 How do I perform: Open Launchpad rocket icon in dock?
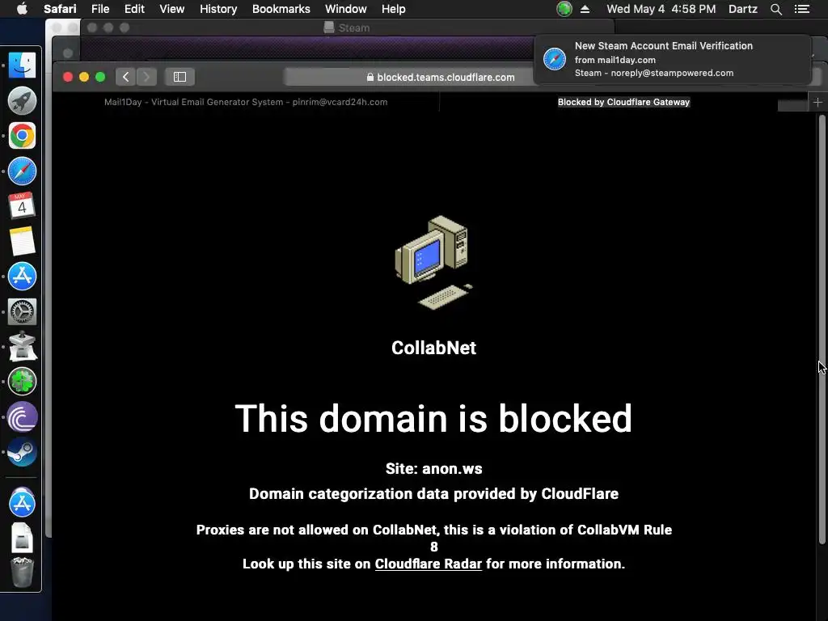pyautogui.click(x=22, y=100)
